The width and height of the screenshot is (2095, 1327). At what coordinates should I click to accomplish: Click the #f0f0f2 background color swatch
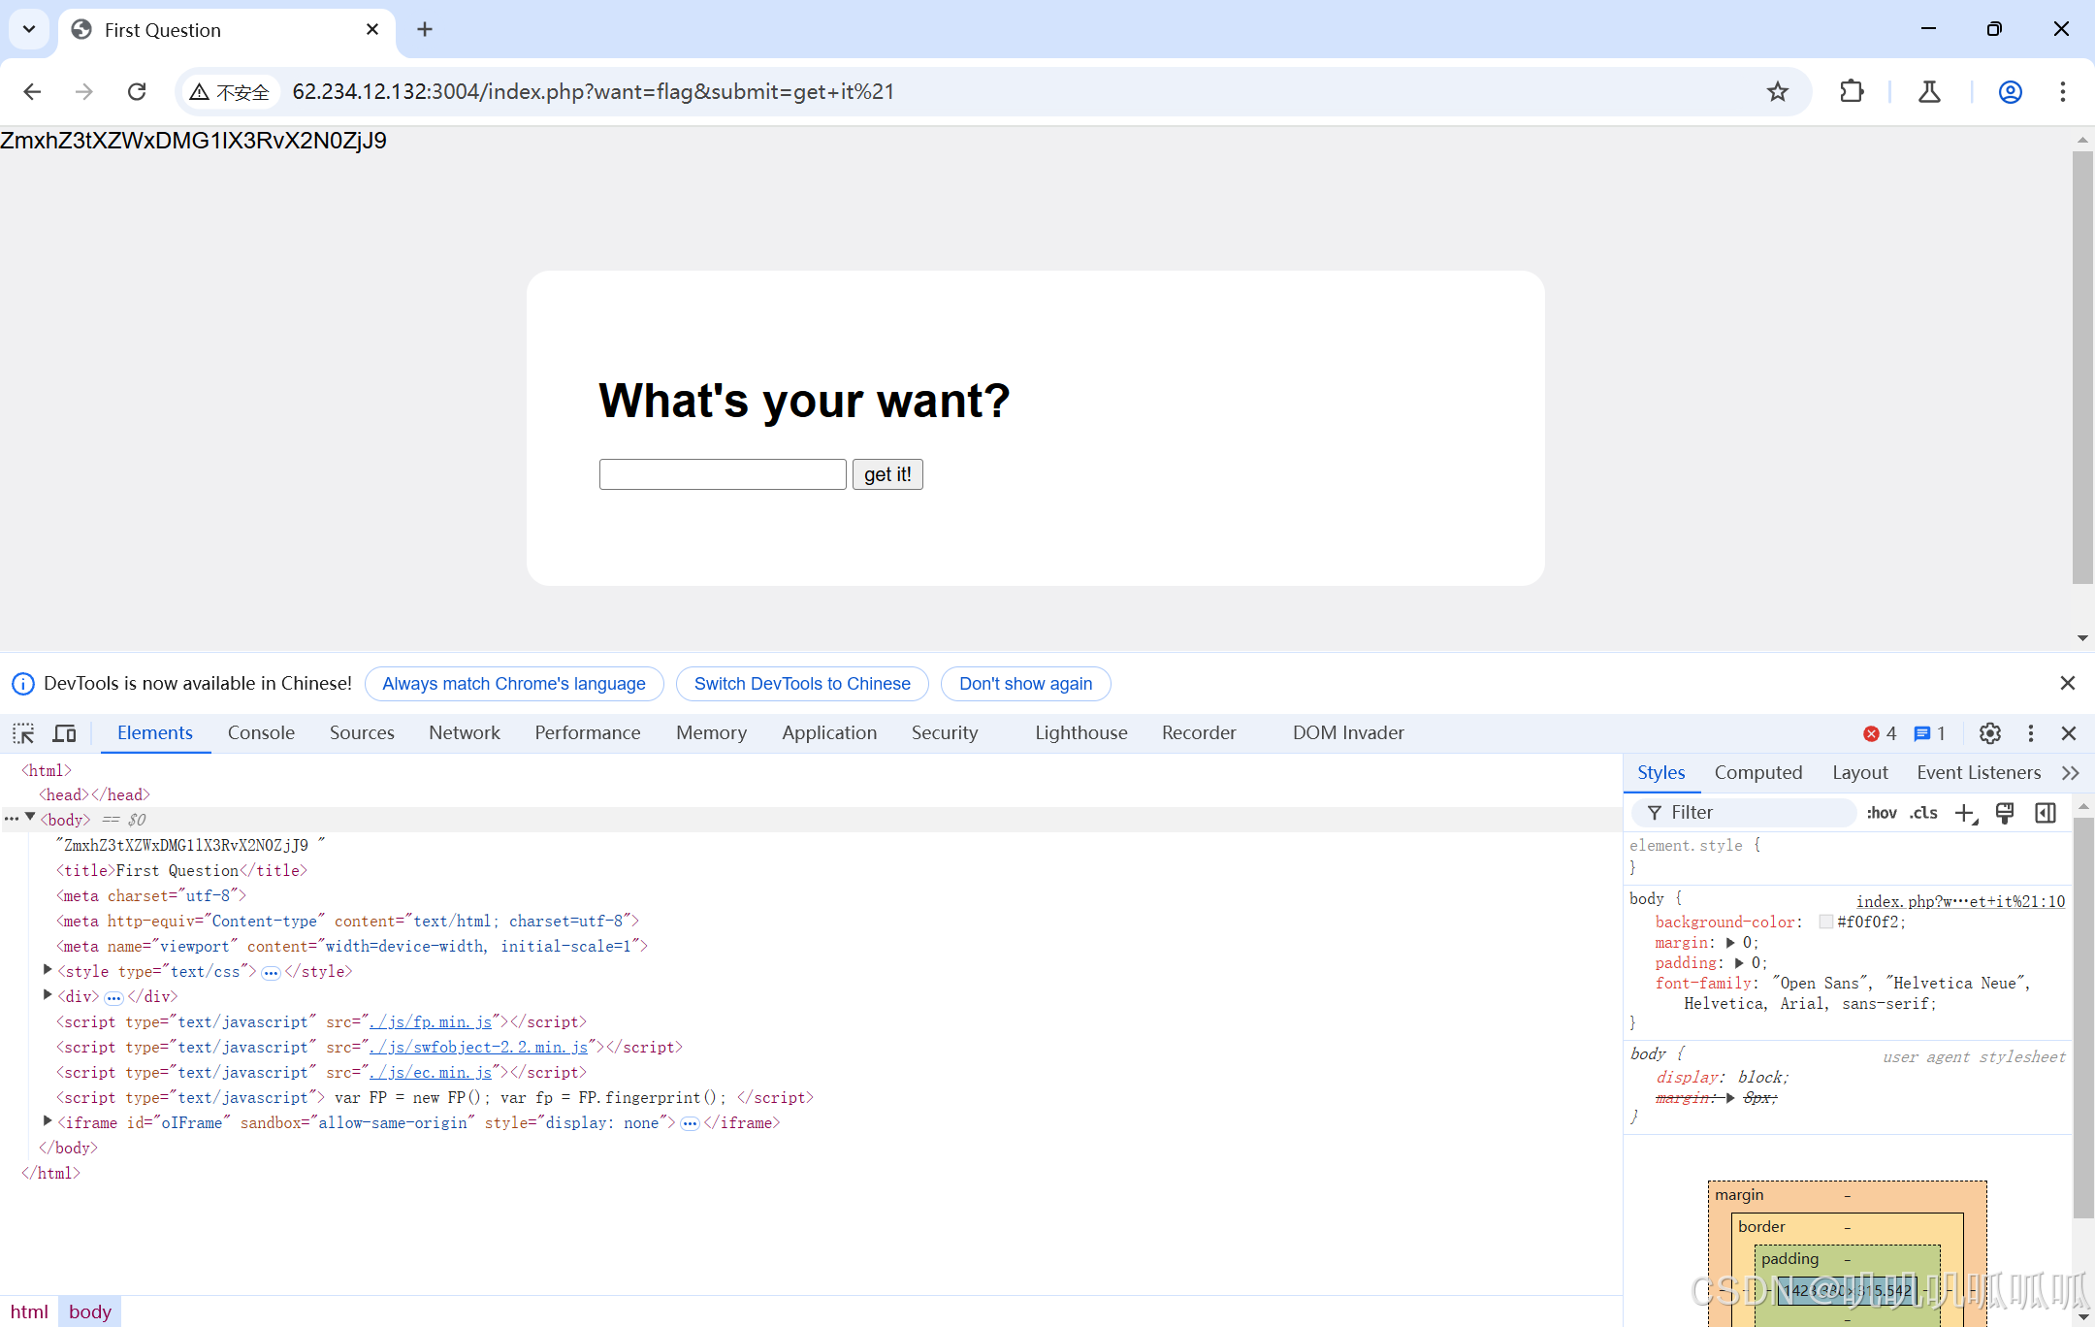(x=1826, y=922)
